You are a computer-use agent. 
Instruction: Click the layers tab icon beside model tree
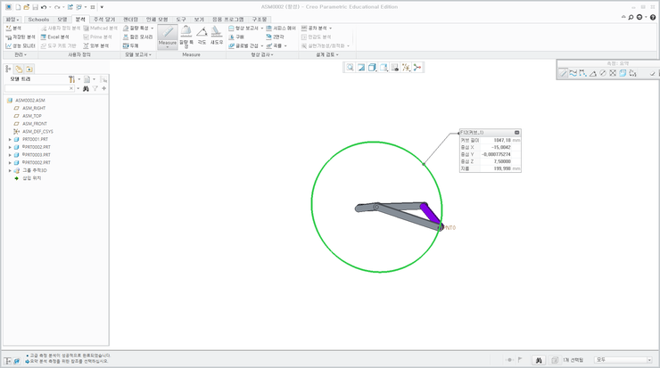click(19, 69)
